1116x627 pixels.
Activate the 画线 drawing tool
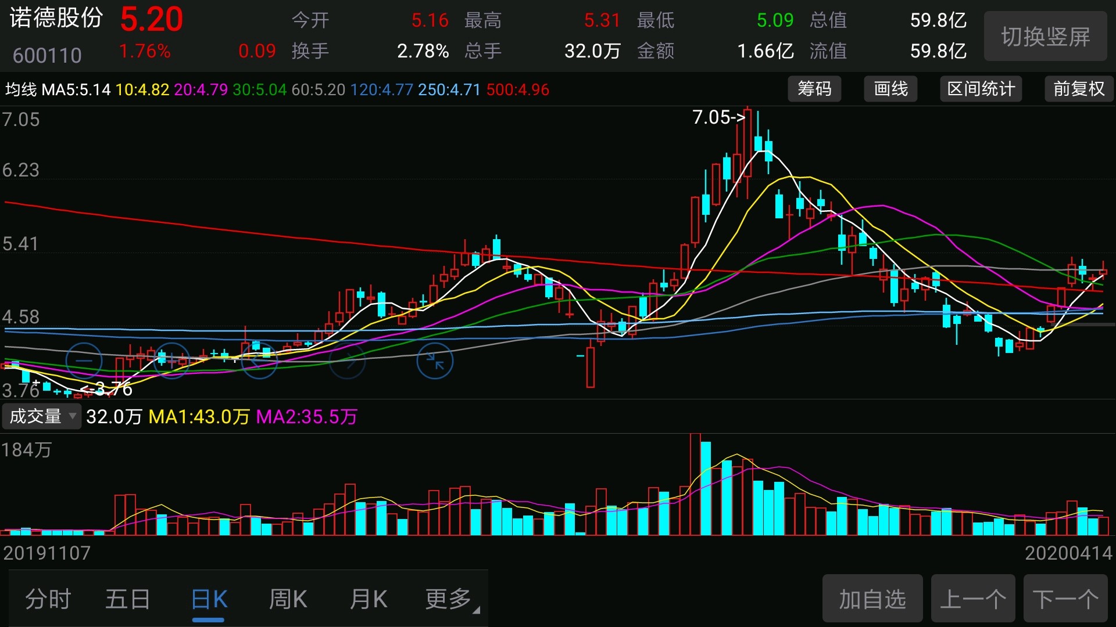click(x=890, y=89)
